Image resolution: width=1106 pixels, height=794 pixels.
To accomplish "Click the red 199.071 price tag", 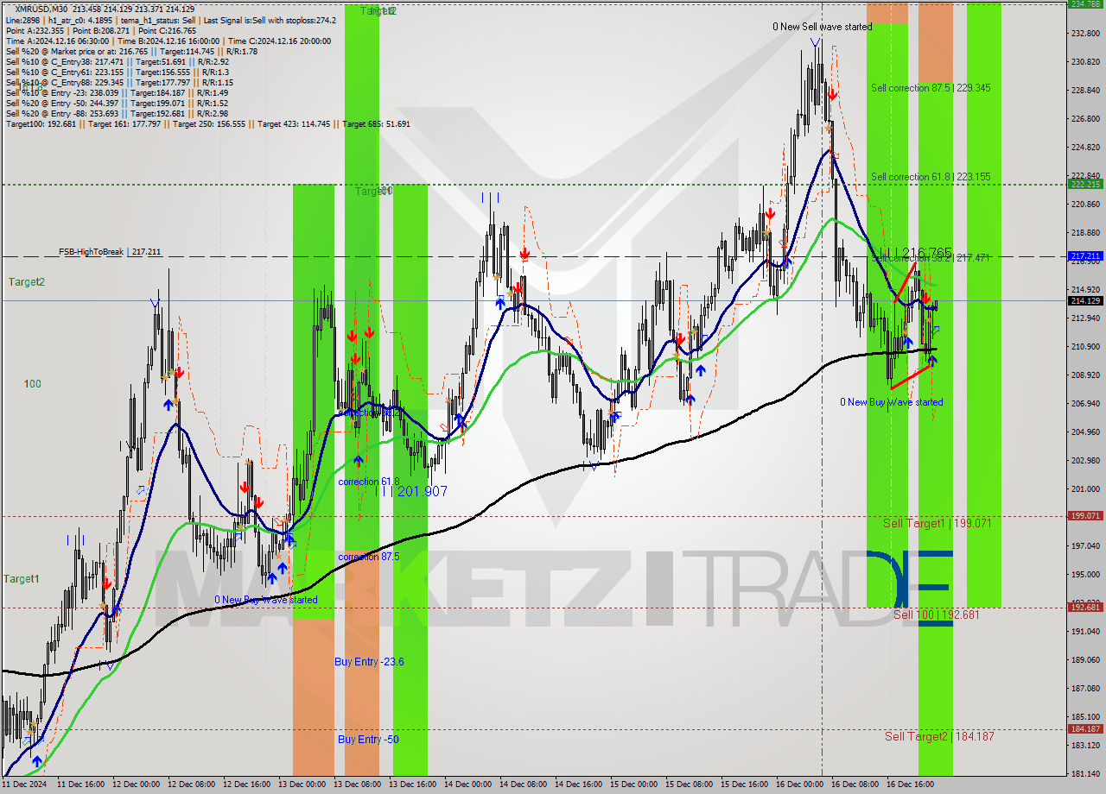I will [x=1086, y=515].
